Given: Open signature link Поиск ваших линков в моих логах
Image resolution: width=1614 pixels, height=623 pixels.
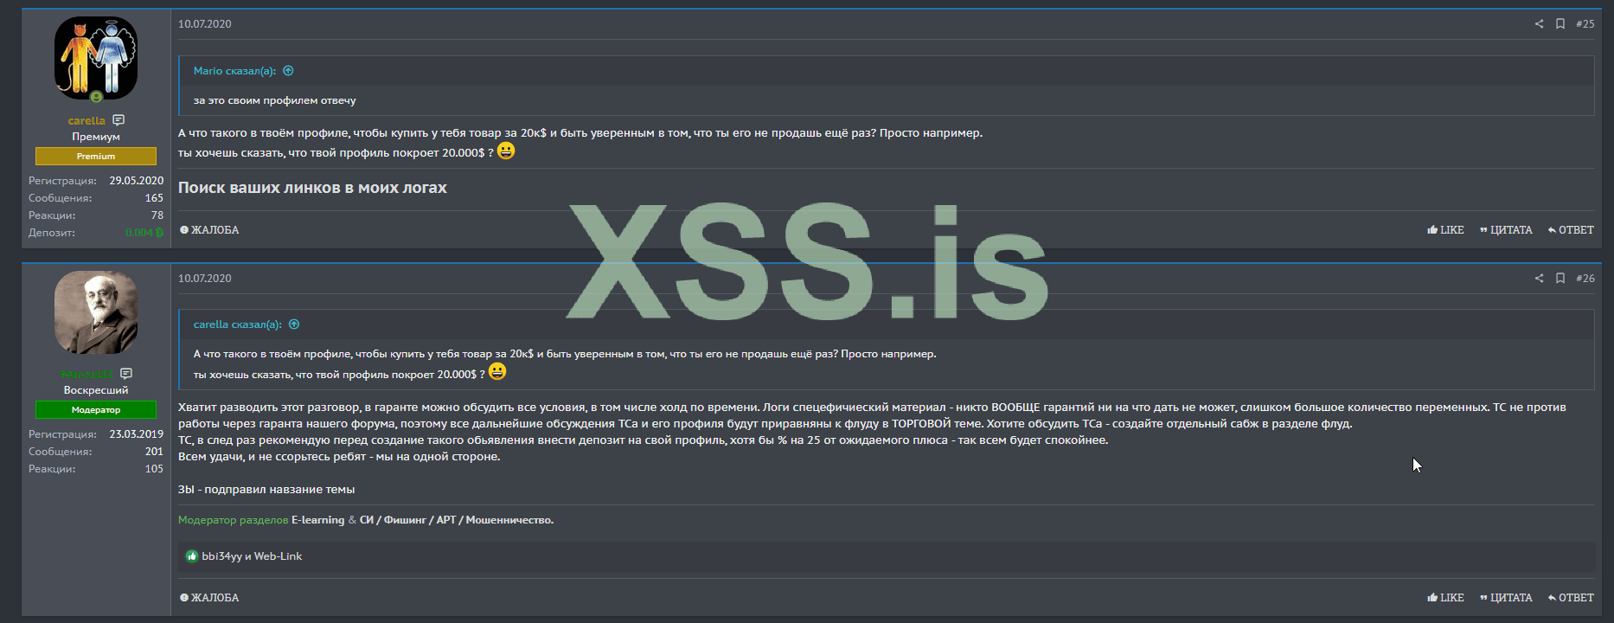Looking at the screenshot, I should tap(312, 188).
